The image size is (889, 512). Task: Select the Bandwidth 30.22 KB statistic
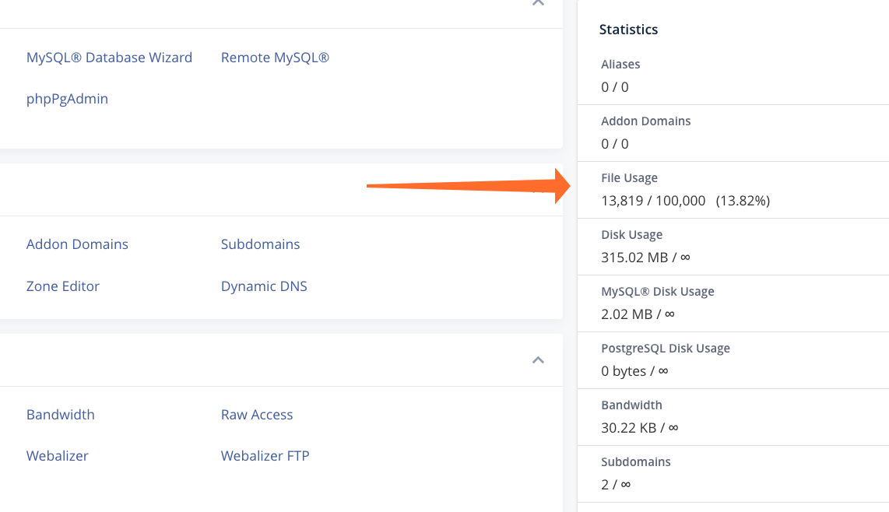tap(639, 427)
